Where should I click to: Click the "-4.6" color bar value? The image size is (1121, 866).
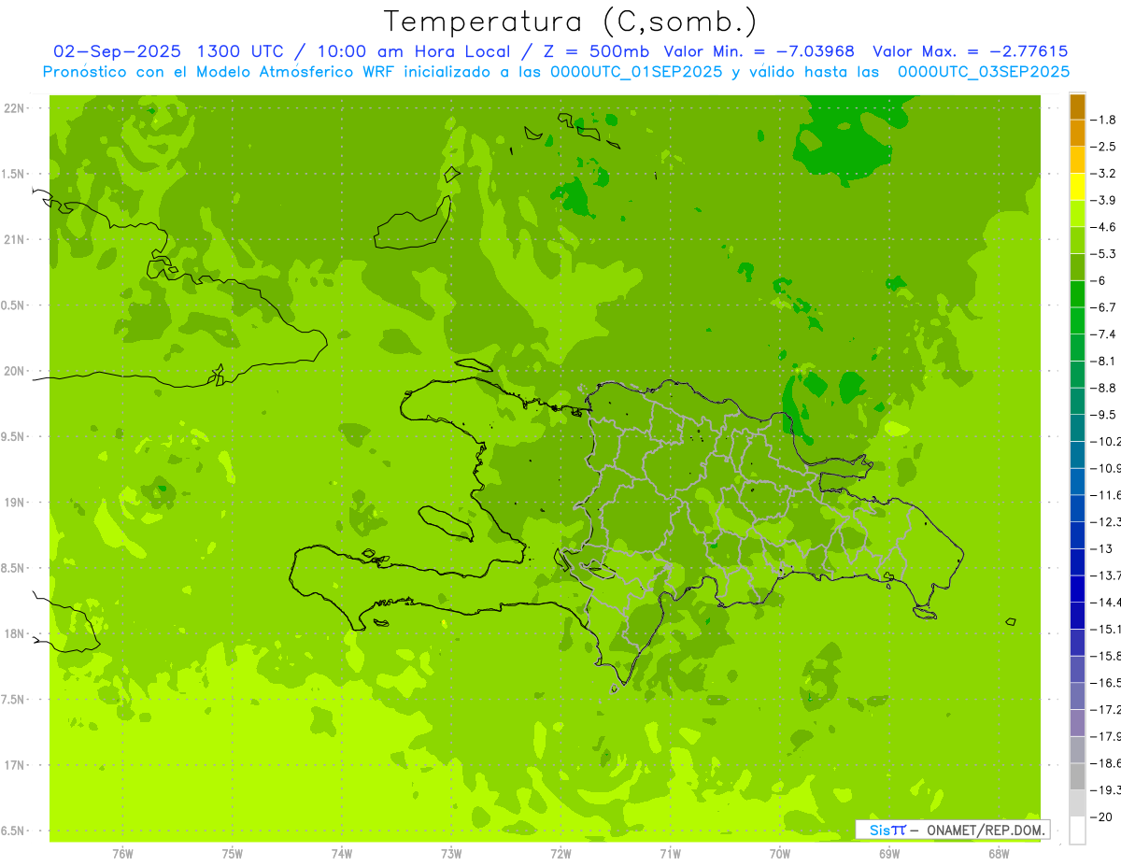click(1103, 227)
